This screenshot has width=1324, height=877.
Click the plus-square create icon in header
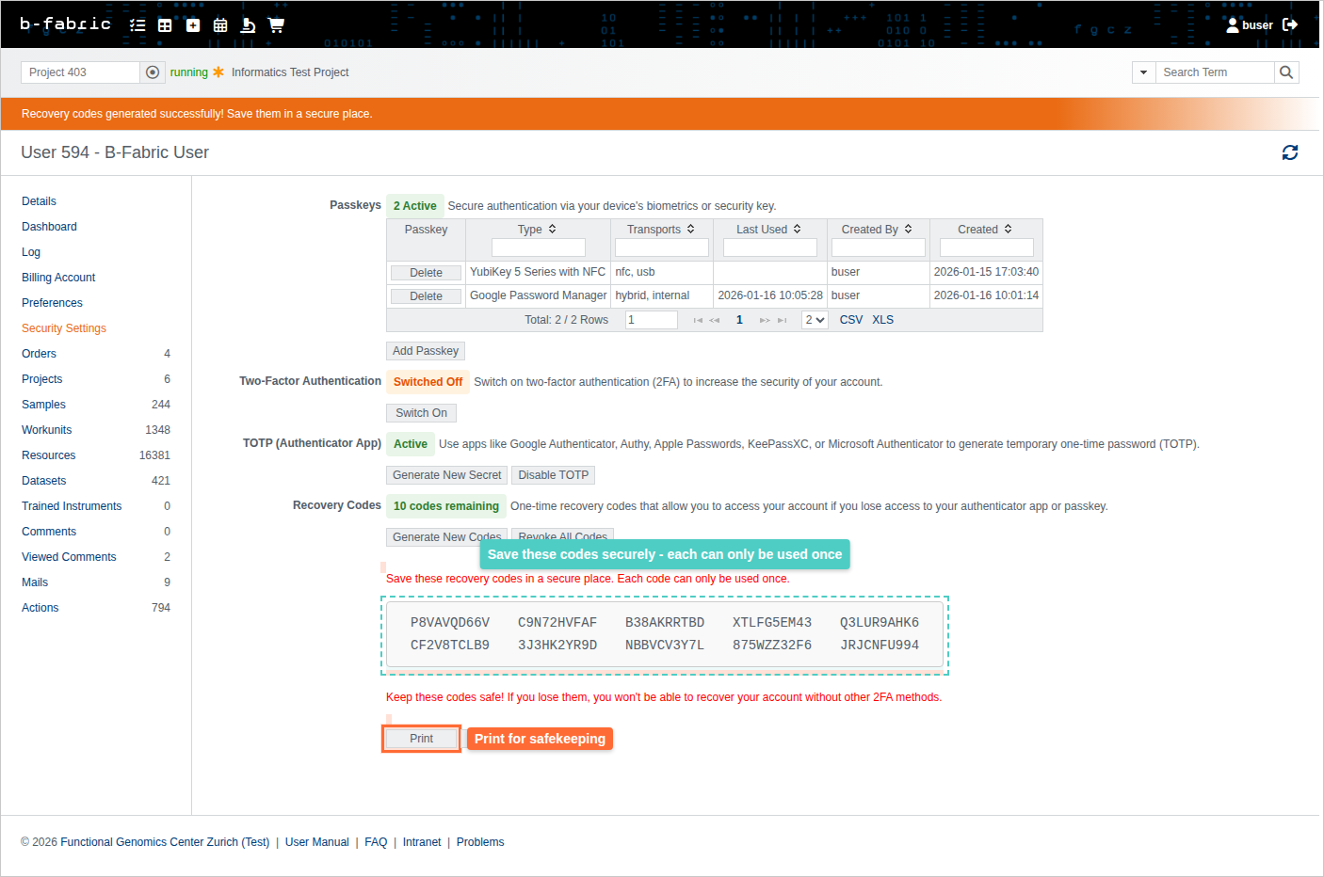(x=193, y=25)
